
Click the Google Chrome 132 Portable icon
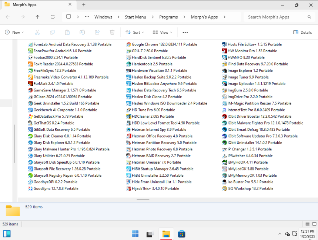coord(128,44)
